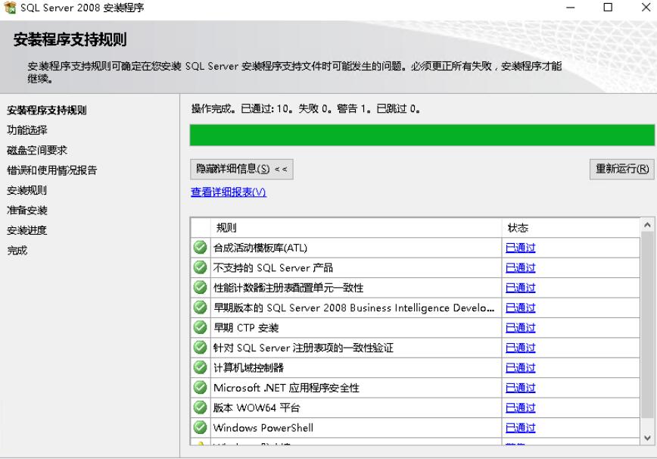Screen dimensions: 657x459
Task: Open the 已通过 link for 早期 CTP 安装
Action: pyautogui.click(x=521, y=328)
